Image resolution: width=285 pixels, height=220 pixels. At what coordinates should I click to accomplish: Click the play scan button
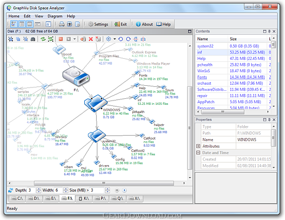pos(125,190)
